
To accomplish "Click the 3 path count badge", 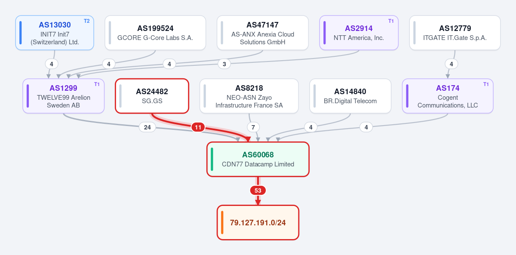I will (224, 64).
